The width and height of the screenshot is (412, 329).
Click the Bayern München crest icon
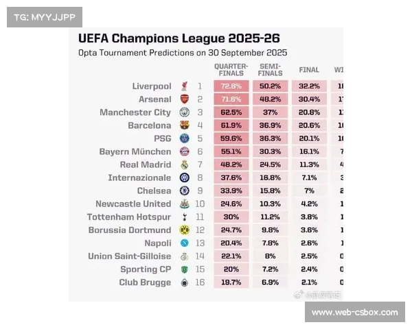click(x=184, y=151)
